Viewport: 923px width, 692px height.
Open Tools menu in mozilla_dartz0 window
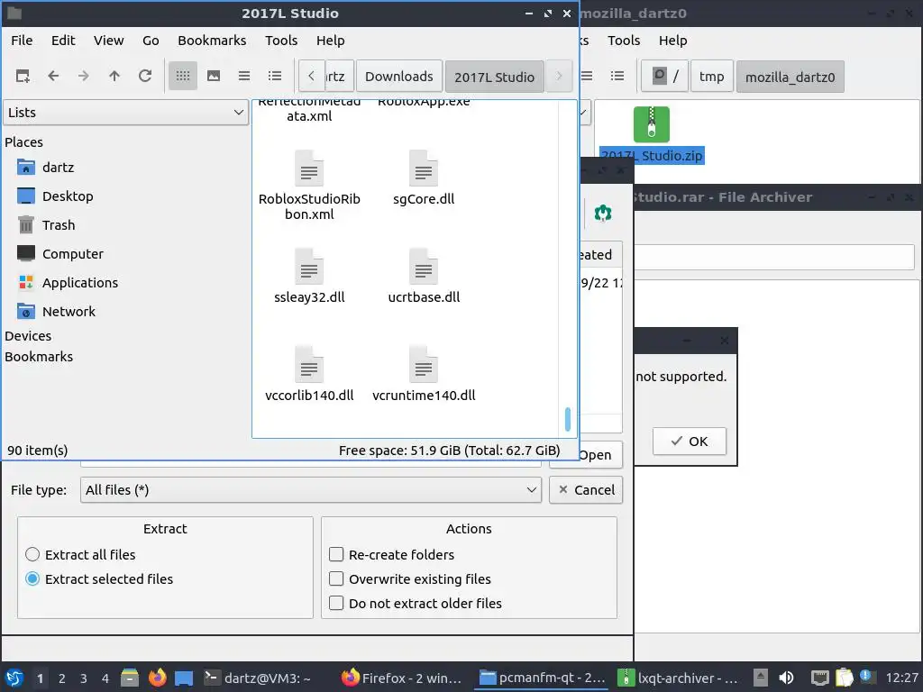pyautogui.click(x=624, y=41)
